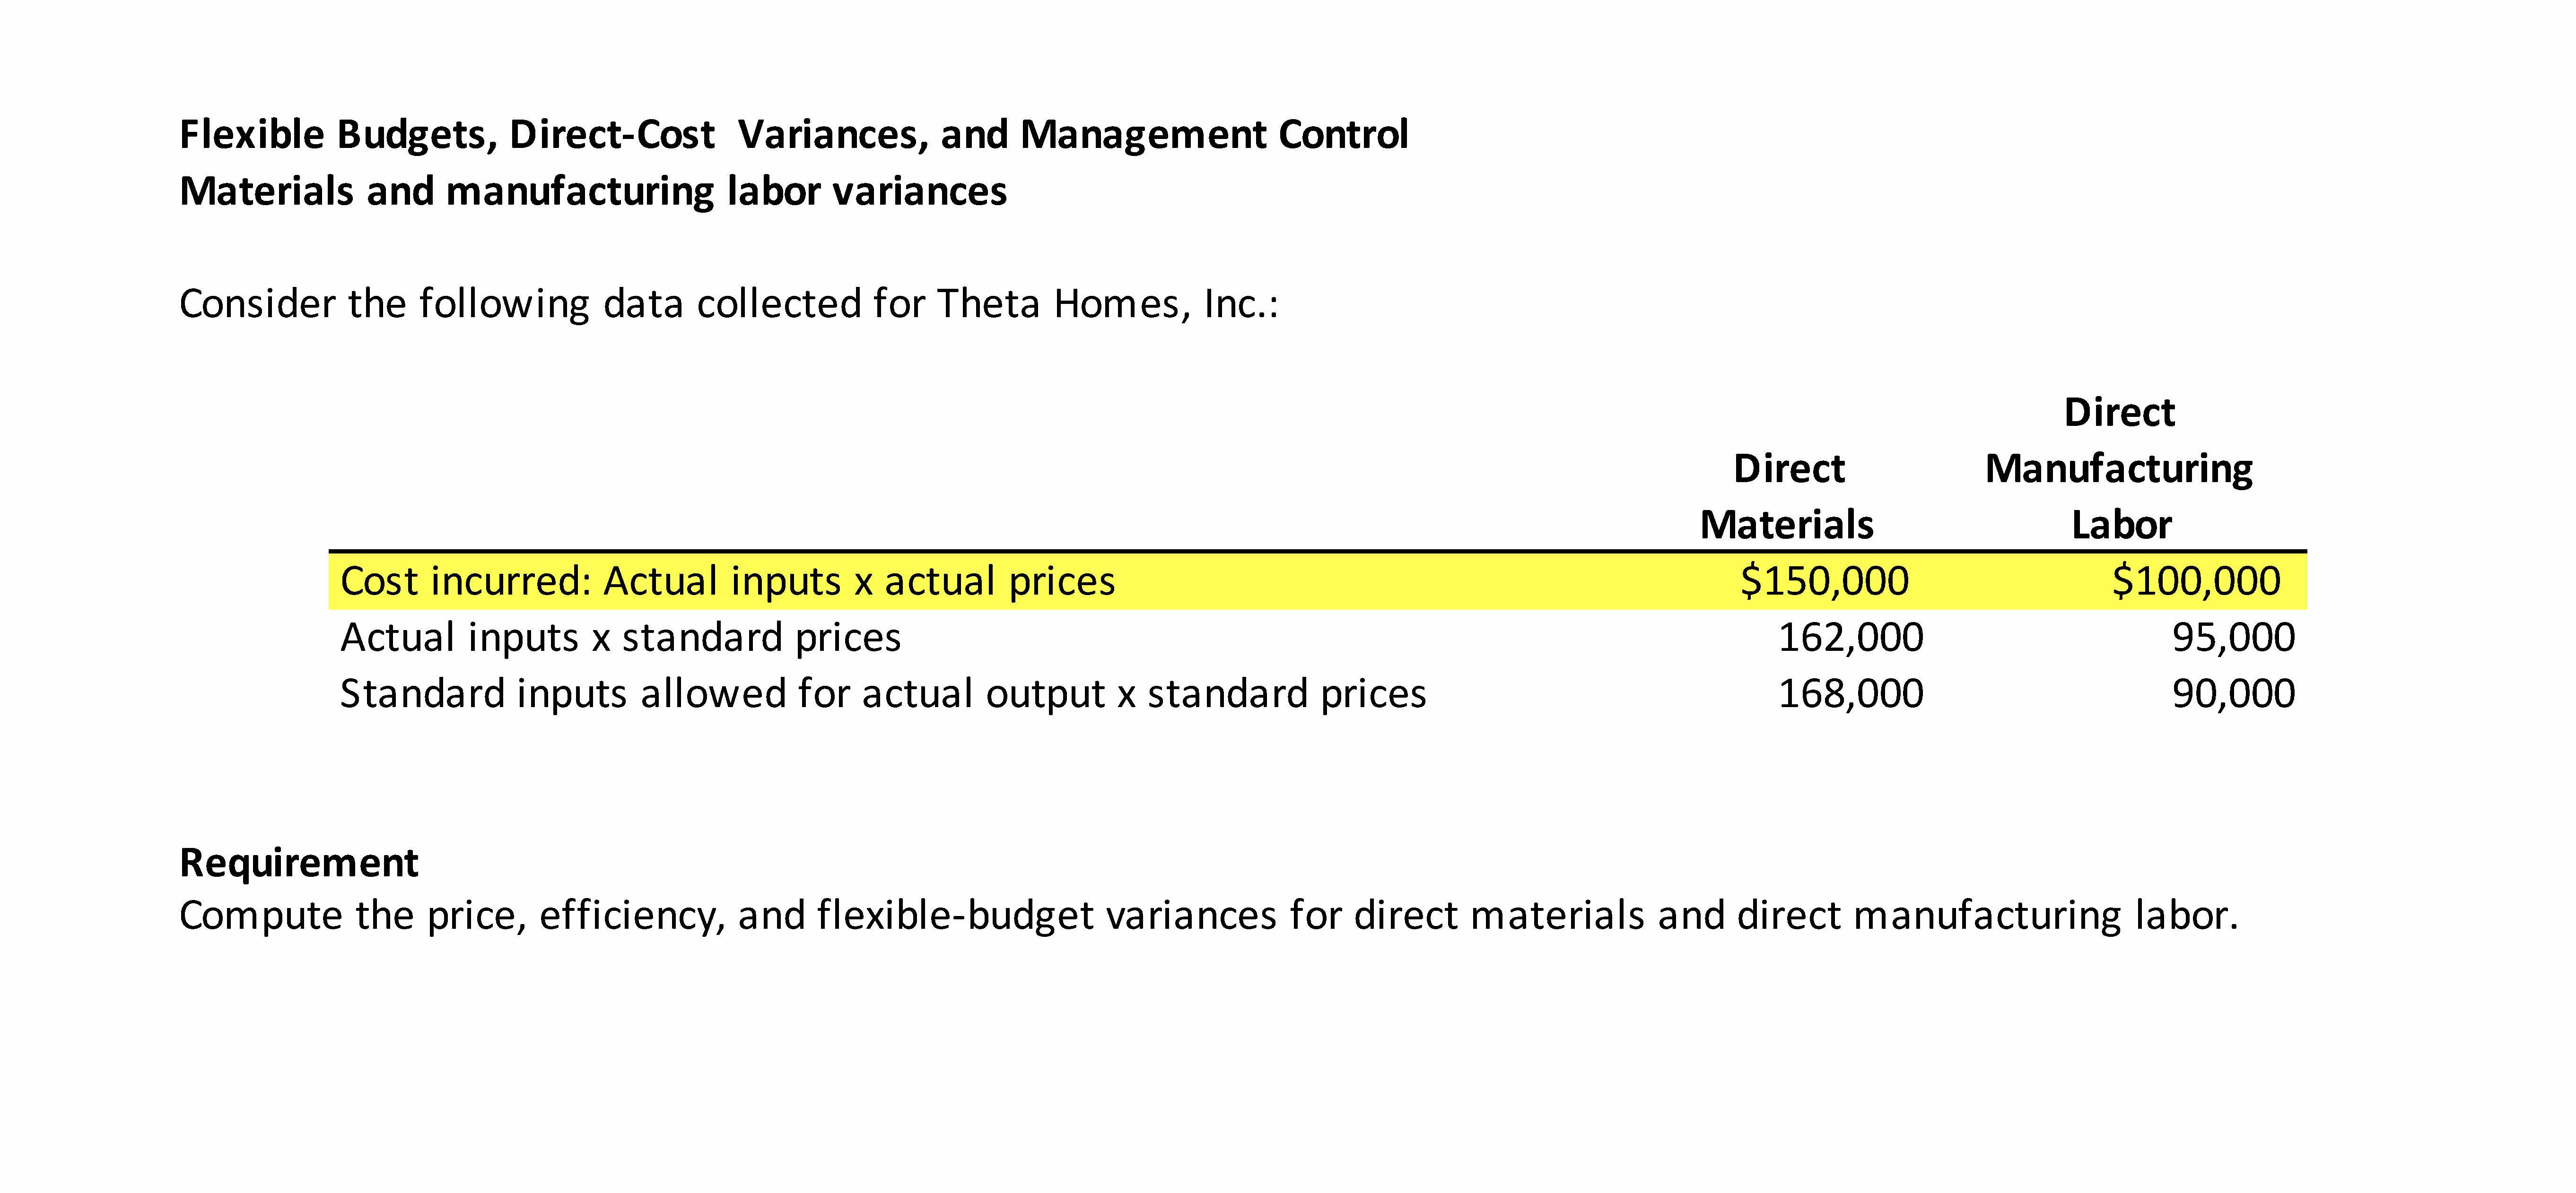Click the word 'flexible-budget' in the requirement text

[955, 915]
